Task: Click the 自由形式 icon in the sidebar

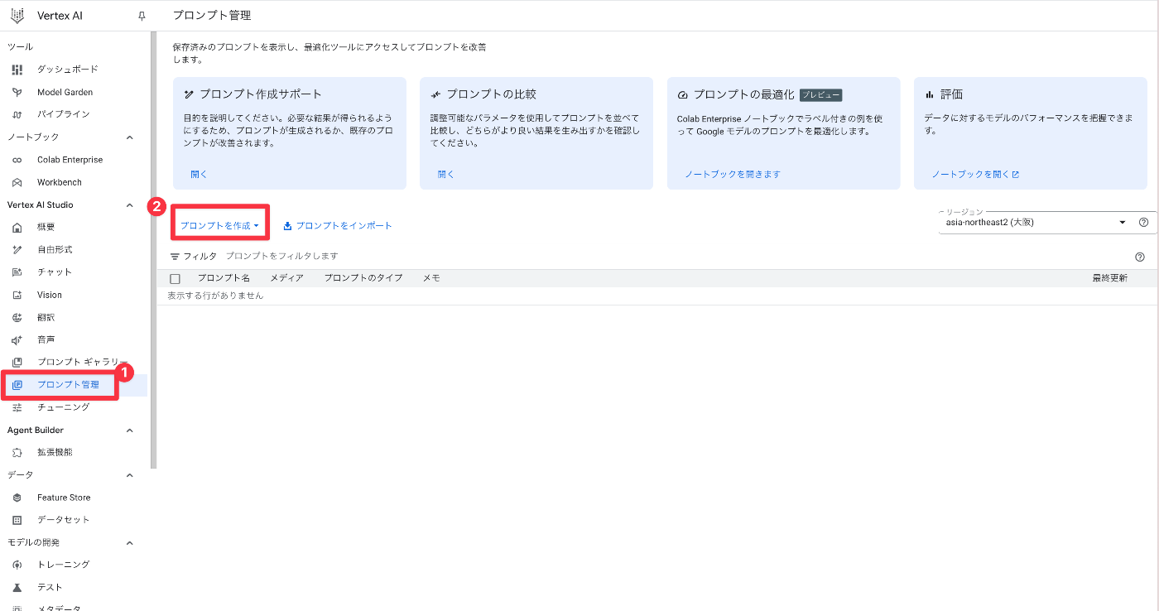Action: click(17, 249)
